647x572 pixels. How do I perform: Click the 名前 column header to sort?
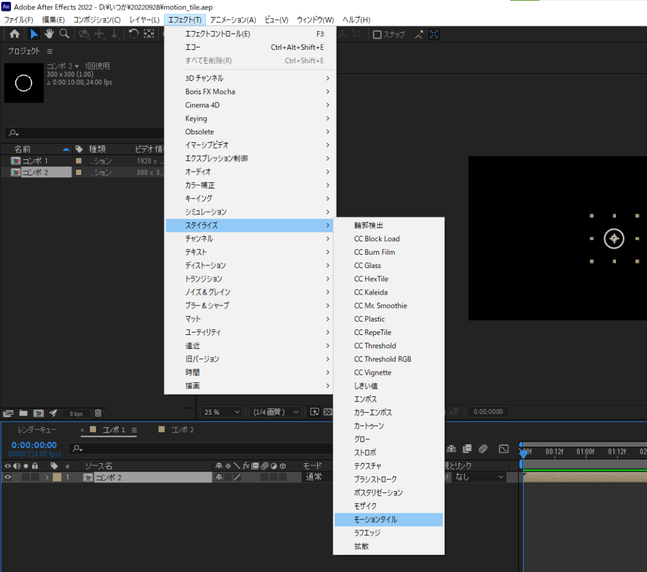click(22, 149)
